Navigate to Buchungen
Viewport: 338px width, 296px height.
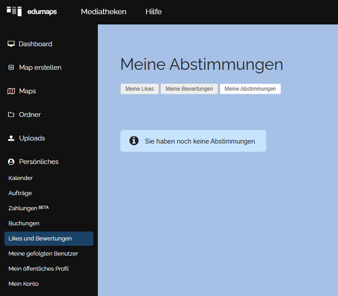click(x=24, y=224)
